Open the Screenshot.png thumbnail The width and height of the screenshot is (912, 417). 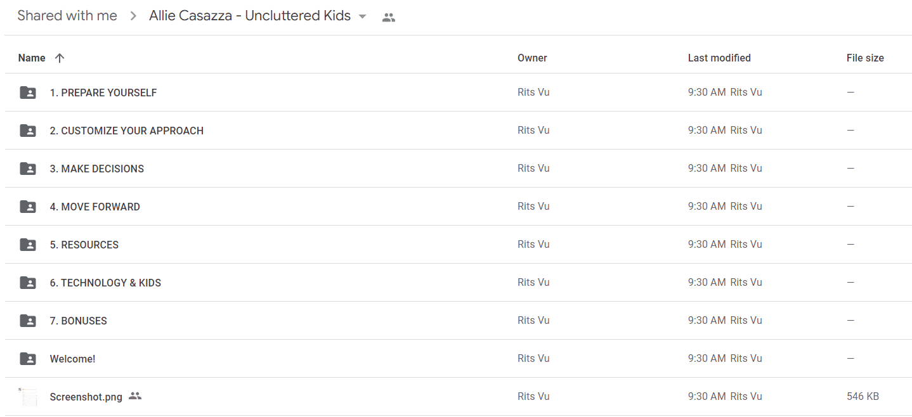tap(28, 397)
